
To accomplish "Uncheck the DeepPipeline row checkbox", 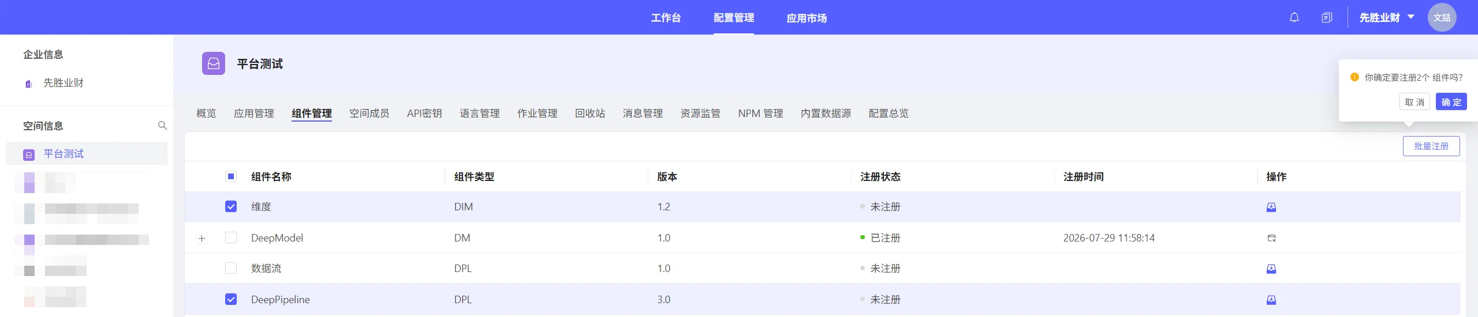I will pyautogui.click(x=231, y=299).
